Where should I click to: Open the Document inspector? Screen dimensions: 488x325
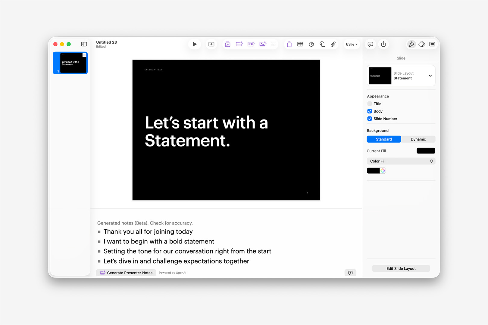tap(432, 44)
